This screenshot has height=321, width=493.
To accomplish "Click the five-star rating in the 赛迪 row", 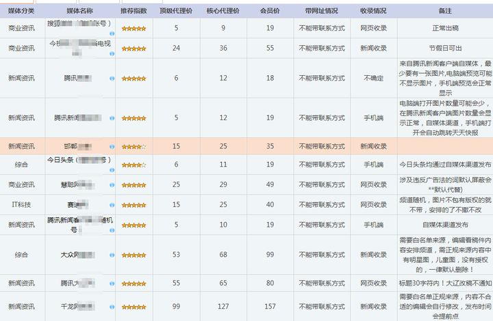I will 134,205.
